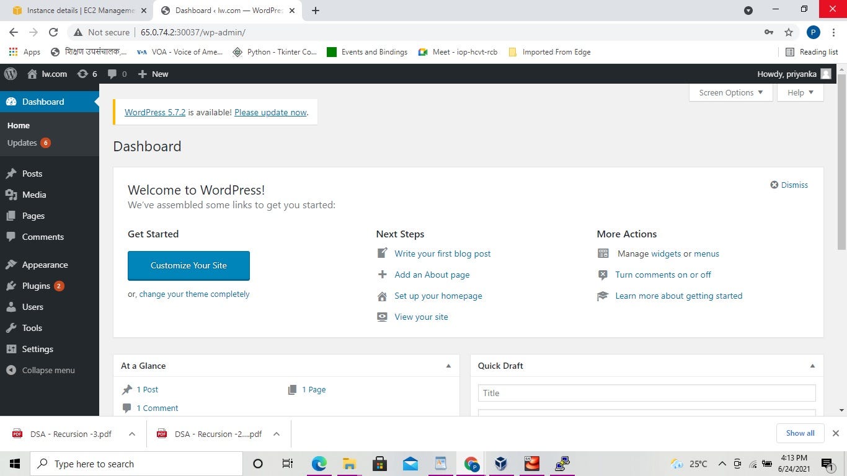Click Show all downloads button
The width and height of the screenshot is (847, 476).
coord(800,433)
